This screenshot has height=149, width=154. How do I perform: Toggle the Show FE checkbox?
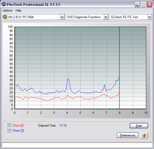pos(9,125)
